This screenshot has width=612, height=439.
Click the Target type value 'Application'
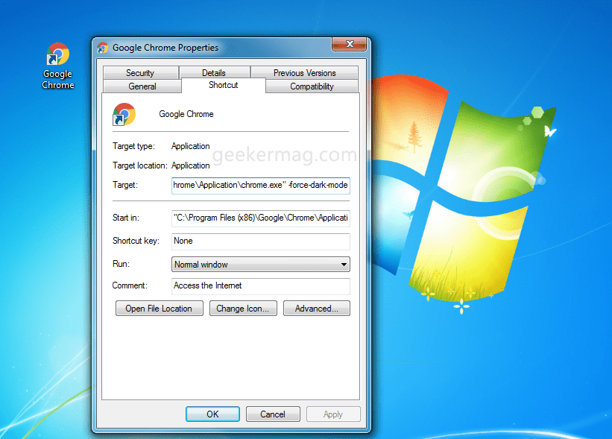[191, 146]
